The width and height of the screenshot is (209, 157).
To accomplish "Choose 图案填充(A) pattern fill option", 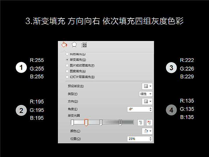I will 76,71.
